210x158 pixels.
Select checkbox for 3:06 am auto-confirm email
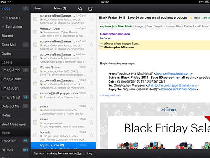[x=35, y=57]
